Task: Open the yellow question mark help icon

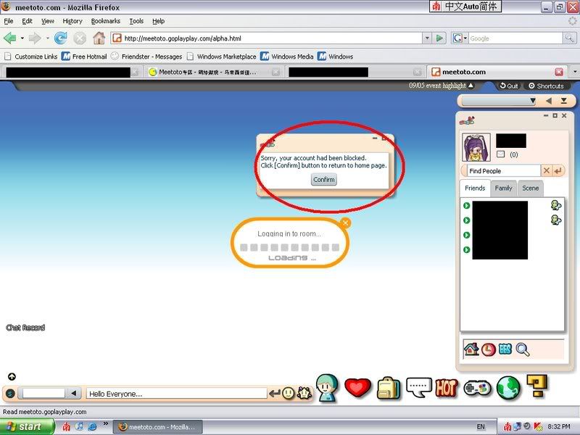Action: click(538, 385)
